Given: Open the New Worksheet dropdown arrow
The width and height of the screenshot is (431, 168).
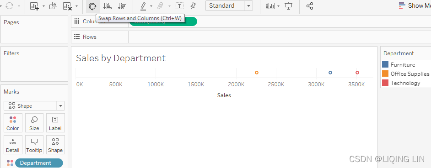Looking at the screenshot, I should click(43, 6).
